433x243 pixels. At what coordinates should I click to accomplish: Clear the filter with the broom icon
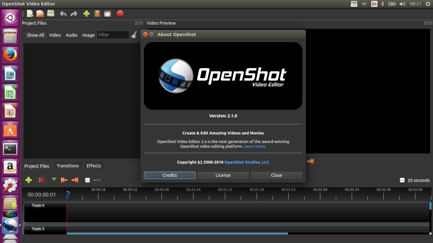click(134, 35)
